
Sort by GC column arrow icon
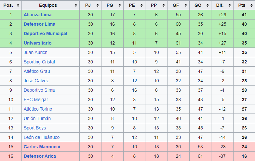coord(208,5)
